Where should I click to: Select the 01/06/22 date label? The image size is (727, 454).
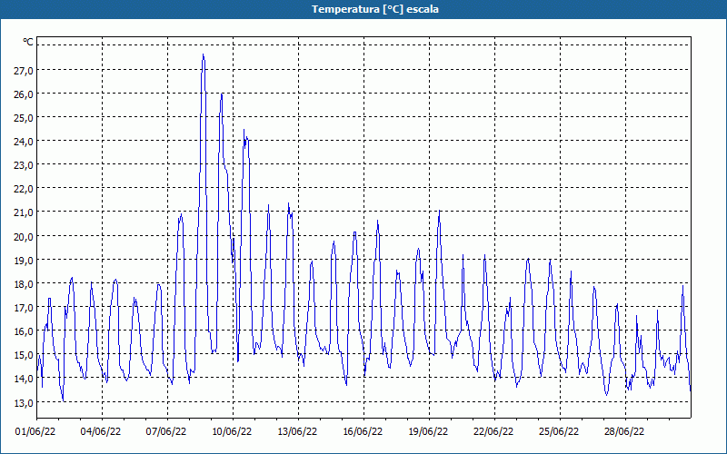pos(35,431)
